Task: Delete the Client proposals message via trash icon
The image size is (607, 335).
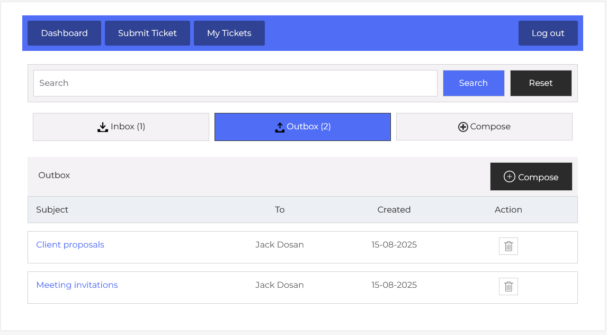Action: point(508,246)
